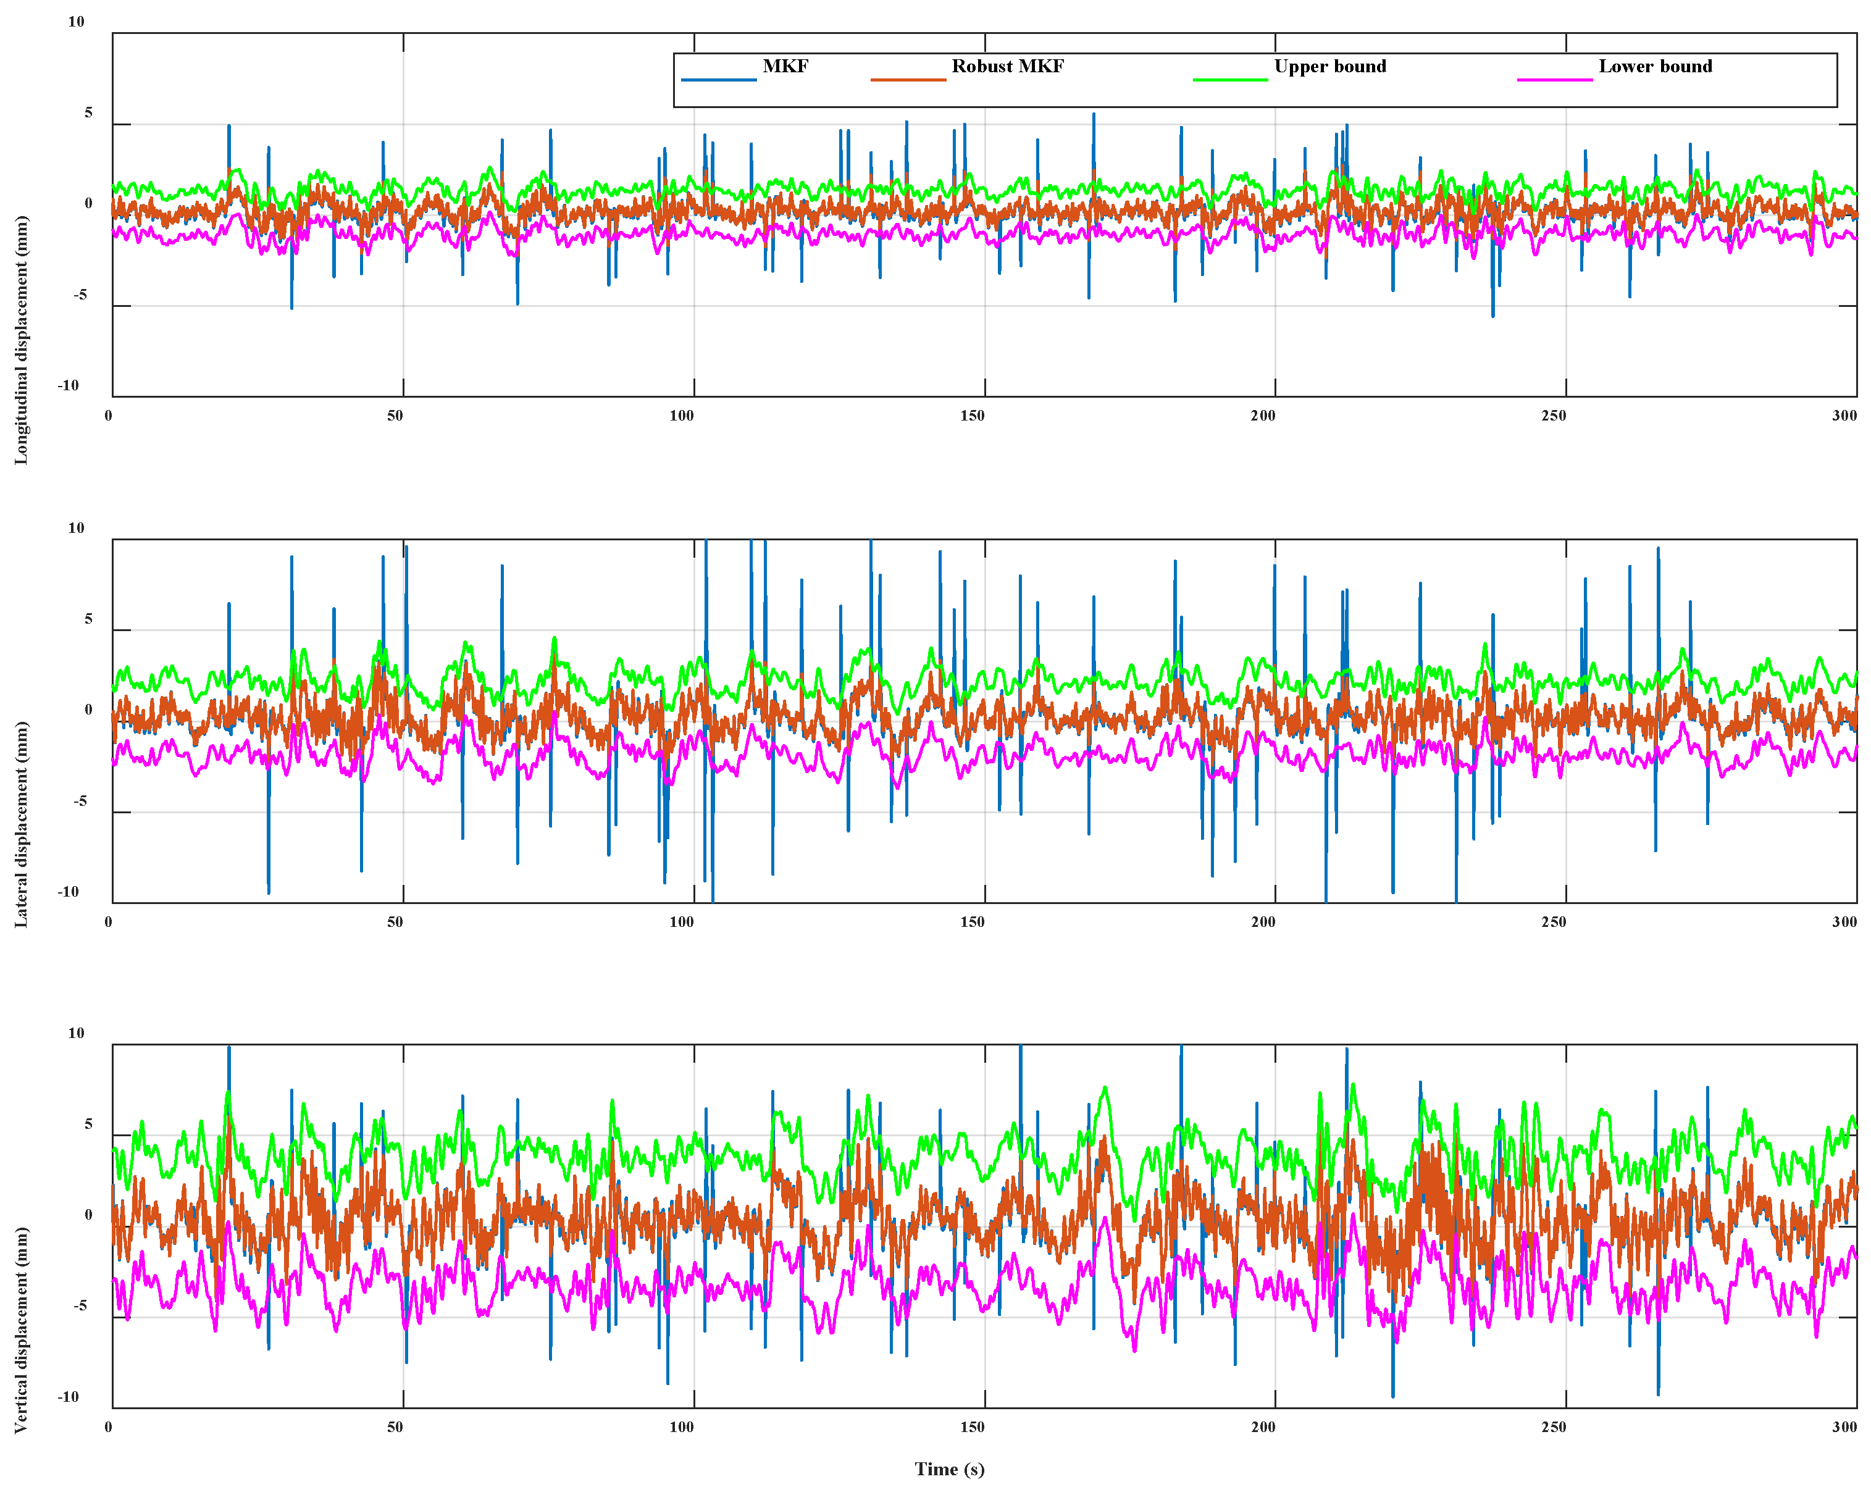Click the magenta Lower bound legend line
This screenshot has height=1487, width=1871.
(x=1554, y=80)
